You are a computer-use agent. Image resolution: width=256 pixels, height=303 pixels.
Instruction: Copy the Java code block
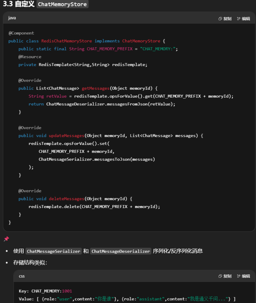point(225,19)
